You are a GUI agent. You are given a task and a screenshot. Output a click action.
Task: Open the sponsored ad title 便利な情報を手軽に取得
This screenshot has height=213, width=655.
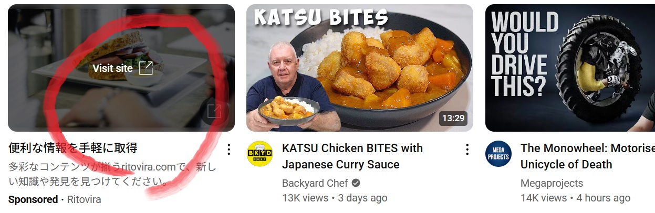pos(73,148)
